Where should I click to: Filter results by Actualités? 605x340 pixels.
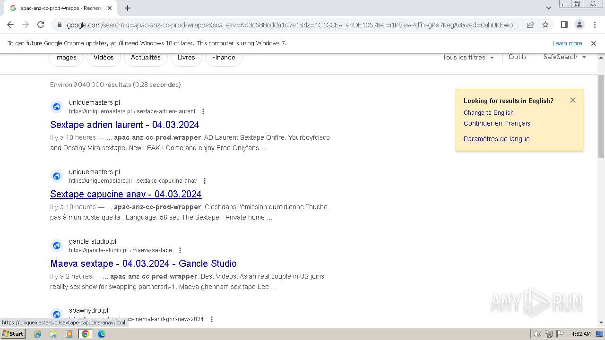coord(146,58)
